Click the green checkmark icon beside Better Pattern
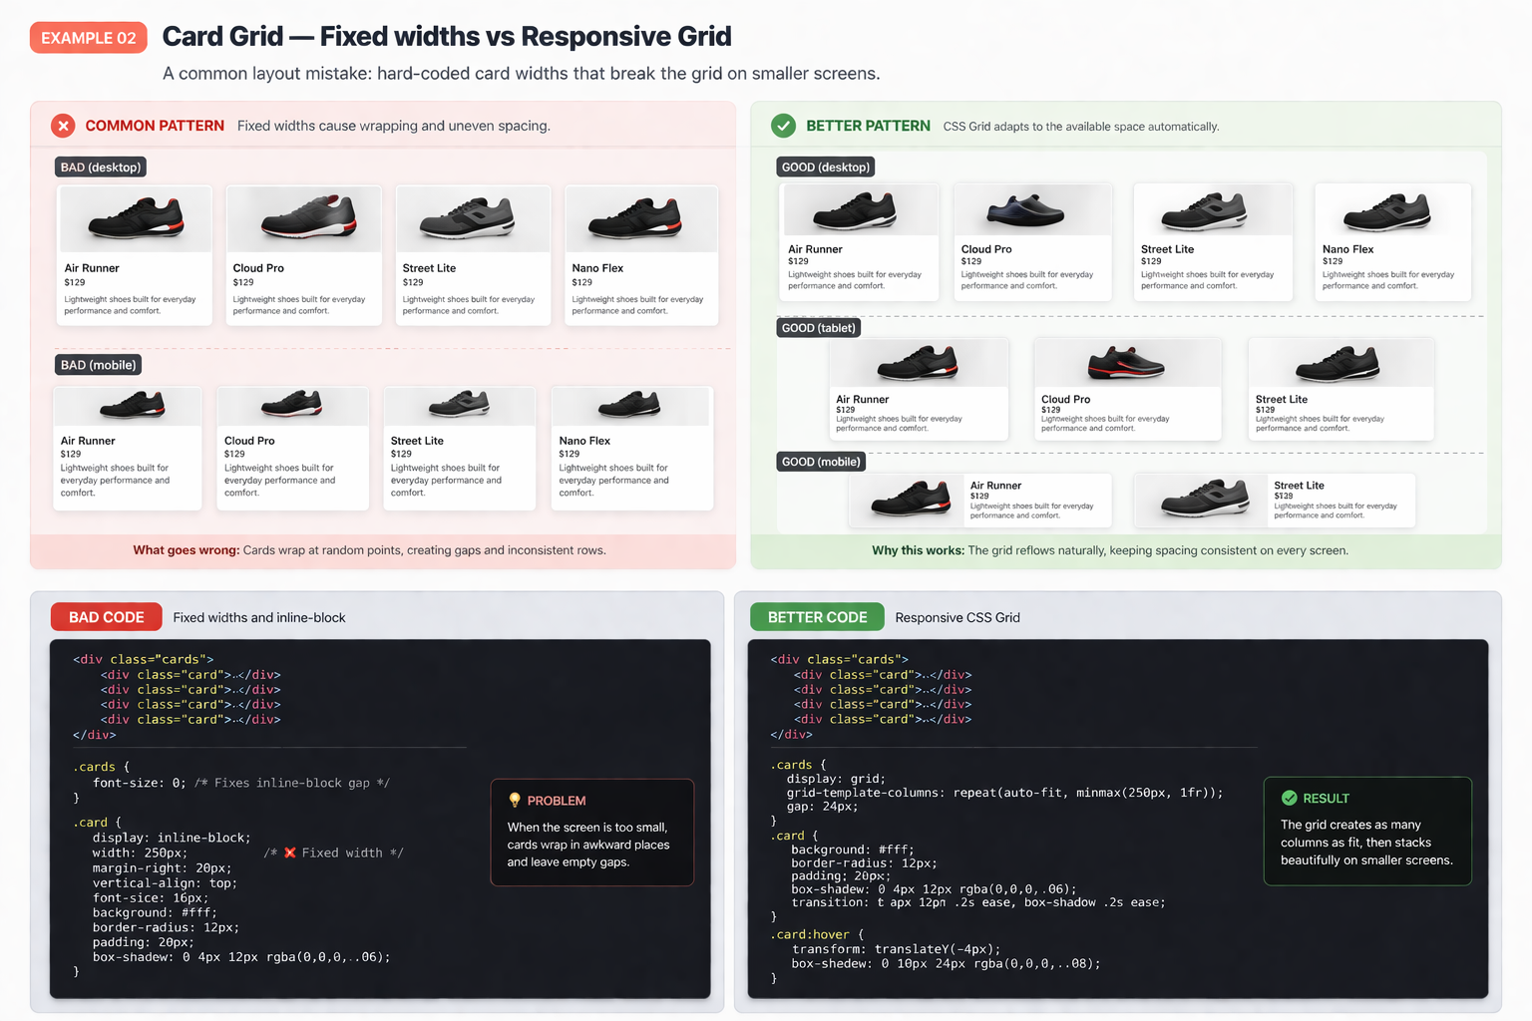The image size is (1532, 1021). point(784,126)
